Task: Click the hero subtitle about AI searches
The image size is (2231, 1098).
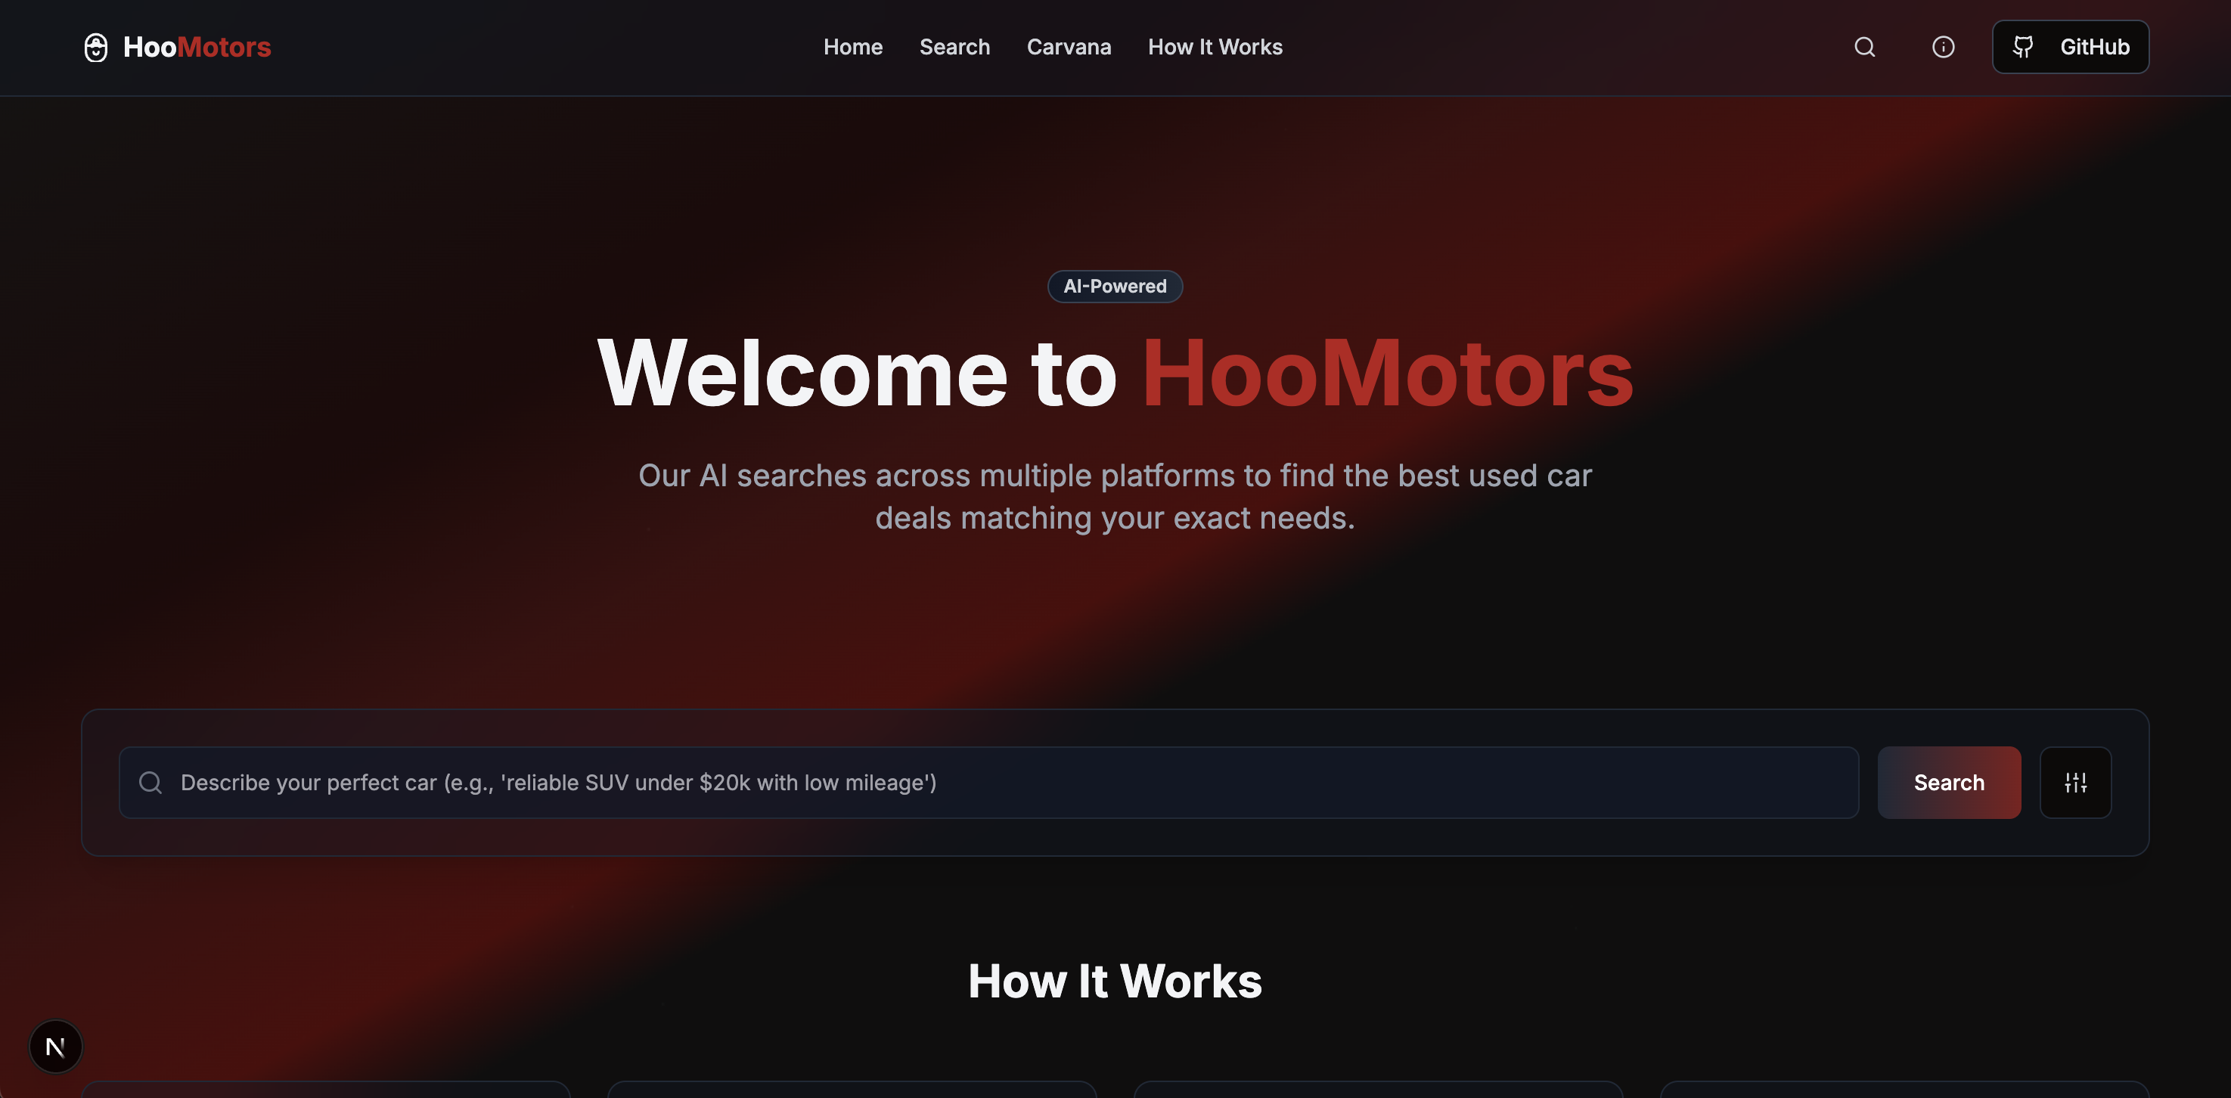Action: (x=1115, y=496)
